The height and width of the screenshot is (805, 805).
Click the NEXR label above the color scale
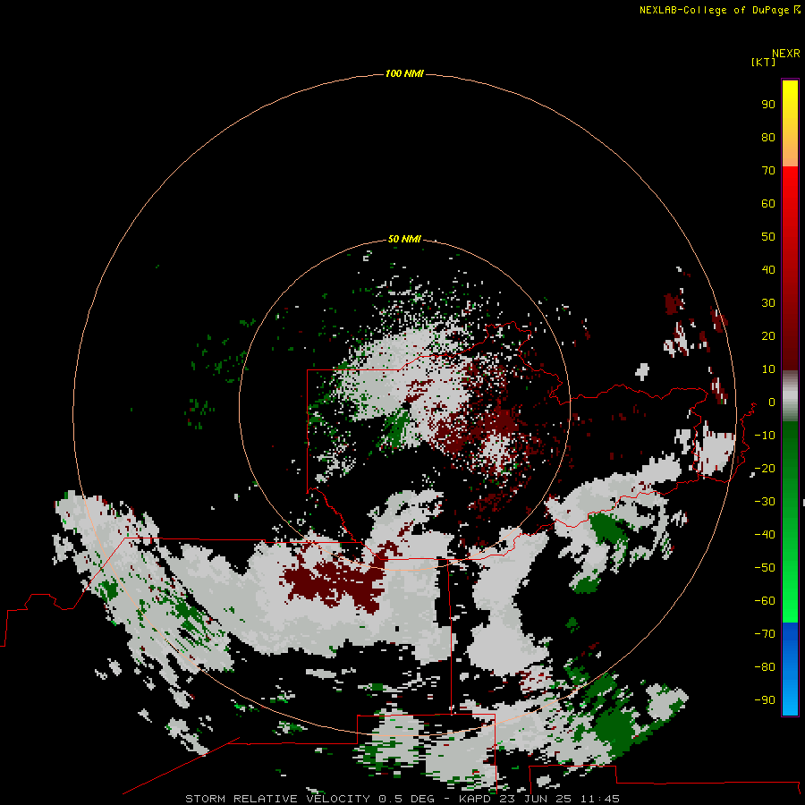(786, 54)
